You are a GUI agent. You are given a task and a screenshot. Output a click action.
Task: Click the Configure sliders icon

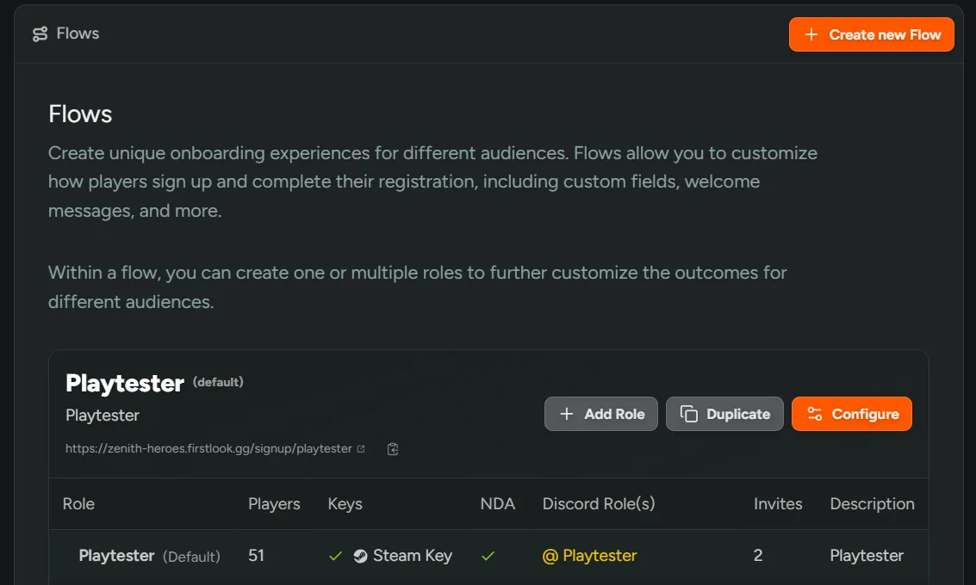click(814, 414)
